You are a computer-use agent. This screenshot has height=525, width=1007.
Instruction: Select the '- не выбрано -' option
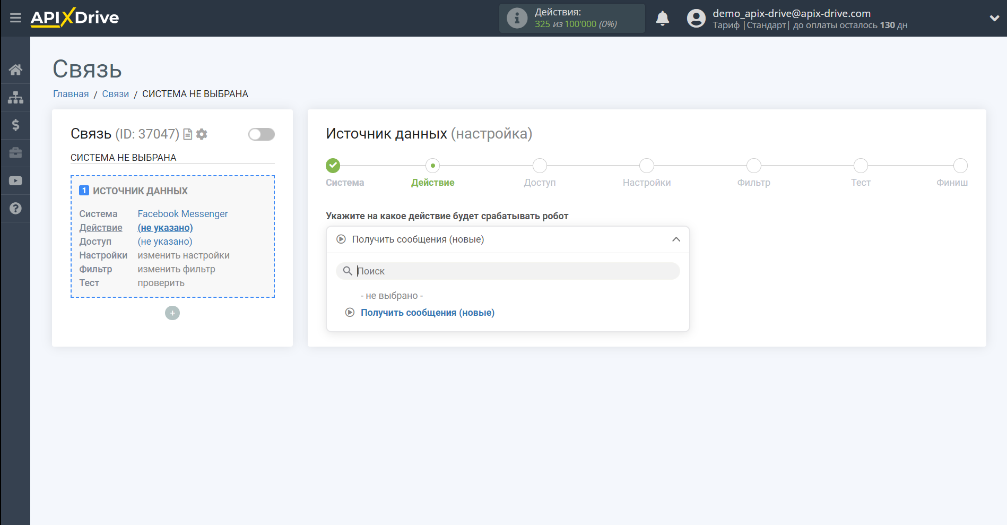(392, 296)
